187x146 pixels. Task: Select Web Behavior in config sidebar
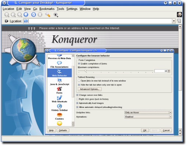[x=60, y=73]
